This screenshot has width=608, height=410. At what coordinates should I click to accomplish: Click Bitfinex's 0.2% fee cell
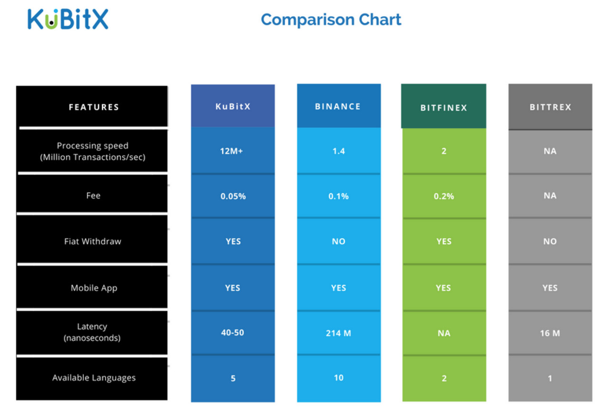pos(444,196)
